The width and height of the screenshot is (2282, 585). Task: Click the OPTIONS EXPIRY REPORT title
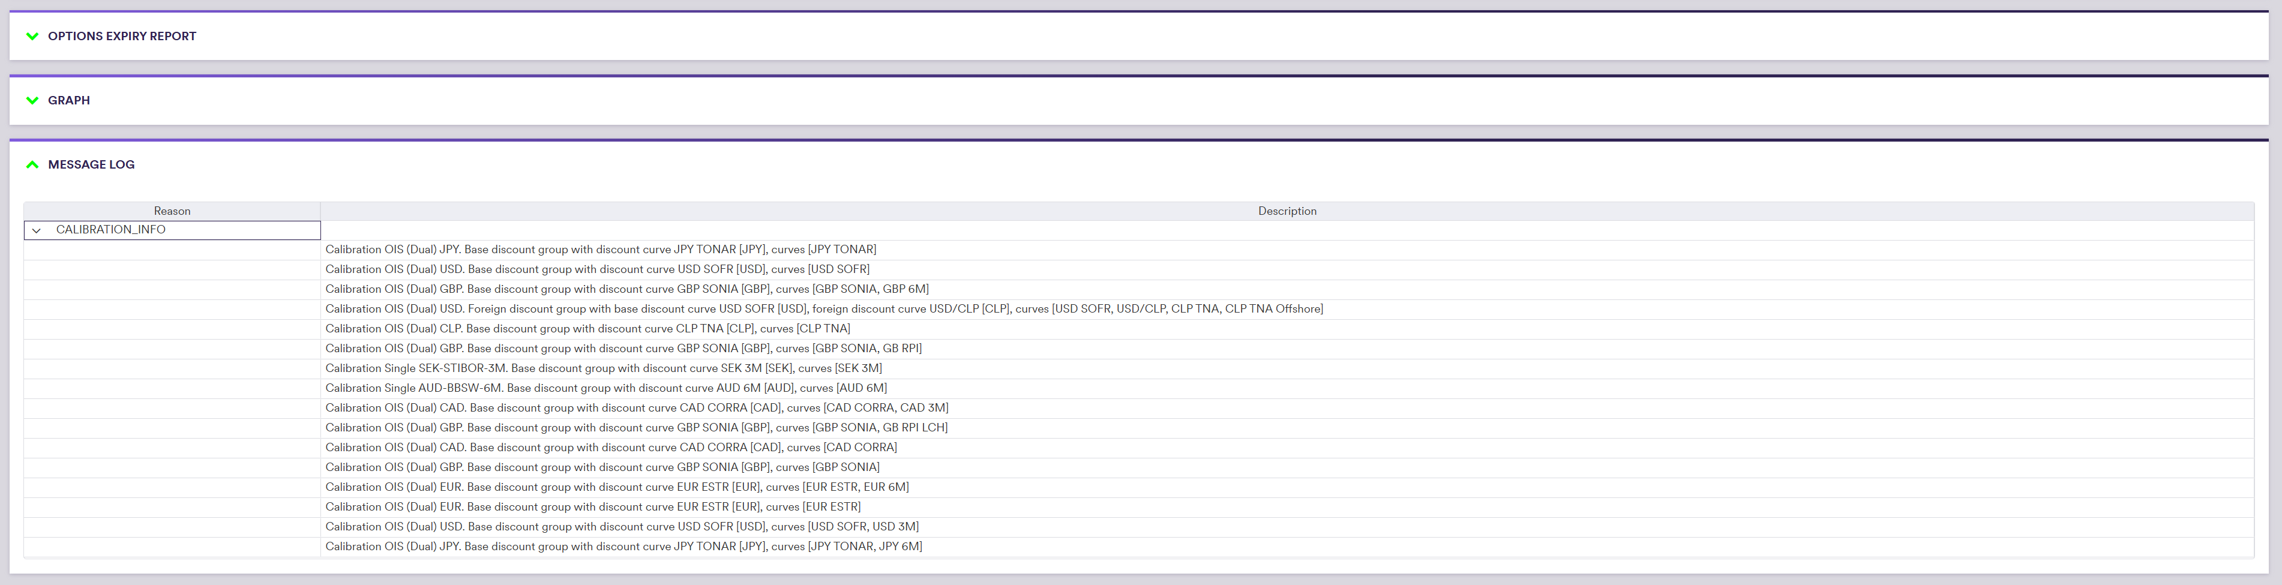click(x=122, y=37)
